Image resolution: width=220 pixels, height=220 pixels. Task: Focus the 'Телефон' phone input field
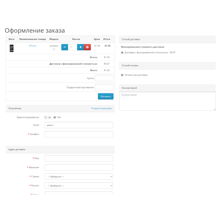[x=79, y=134]
